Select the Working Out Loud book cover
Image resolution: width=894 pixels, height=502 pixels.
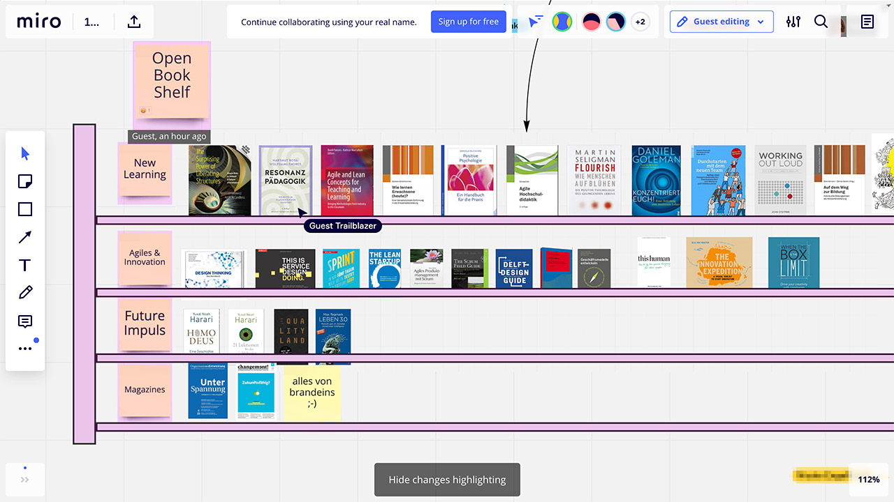[x=780, y=181]
